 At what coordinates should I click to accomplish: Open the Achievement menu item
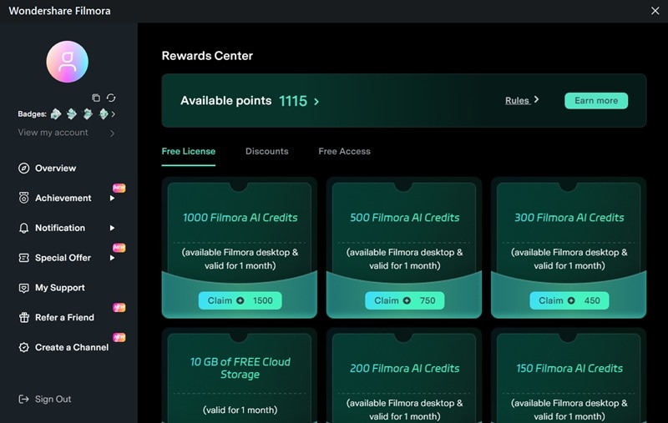coord(63,198)
